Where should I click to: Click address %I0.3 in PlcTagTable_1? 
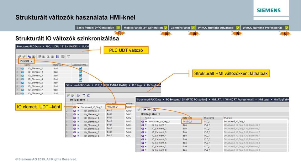point(129,122)
